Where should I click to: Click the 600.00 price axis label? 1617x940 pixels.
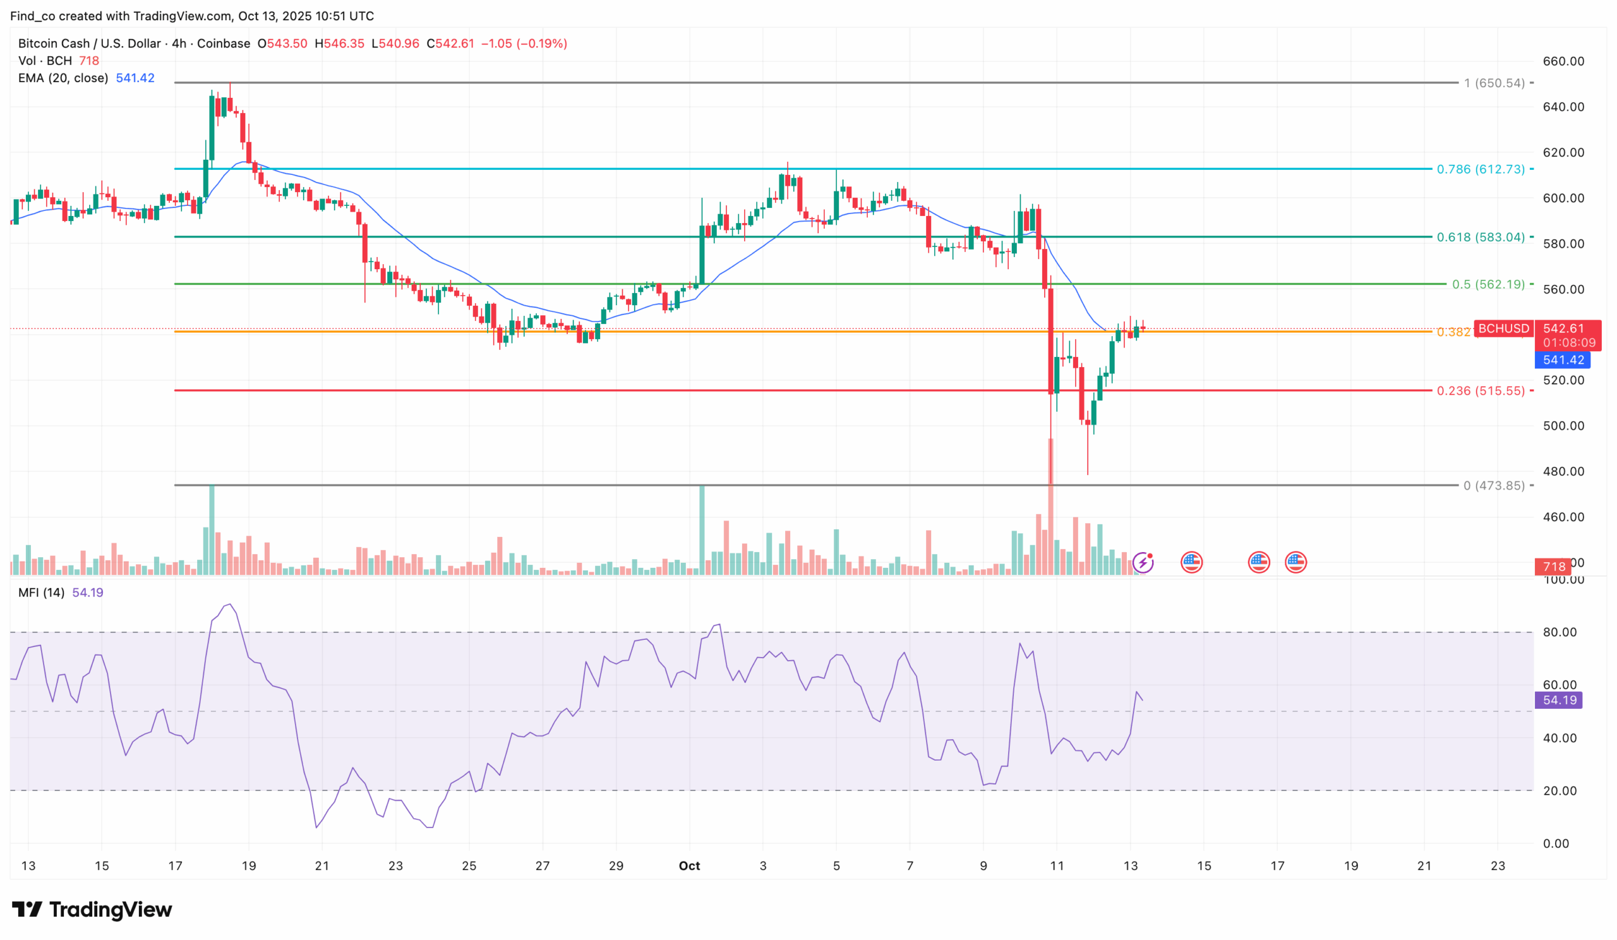(1563, 198)
